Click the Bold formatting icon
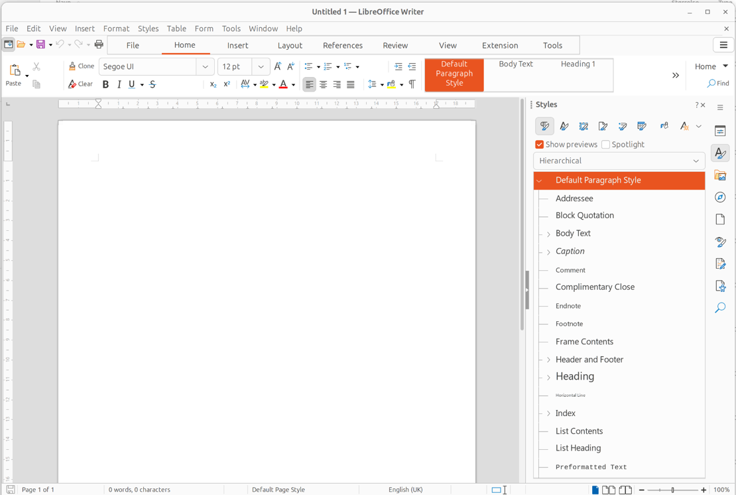 (105, 84)
